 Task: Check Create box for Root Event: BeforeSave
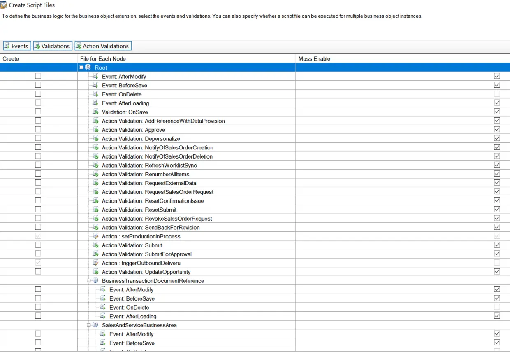pyautogui.click(x=38, y=85)
